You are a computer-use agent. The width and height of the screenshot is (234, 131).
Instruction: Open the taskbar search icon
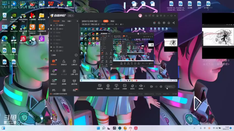pos(104,128)
